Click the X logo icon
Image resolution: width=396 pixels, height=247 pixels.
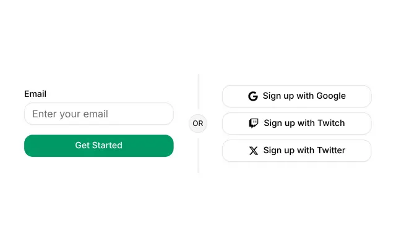(x=254, y=151)
